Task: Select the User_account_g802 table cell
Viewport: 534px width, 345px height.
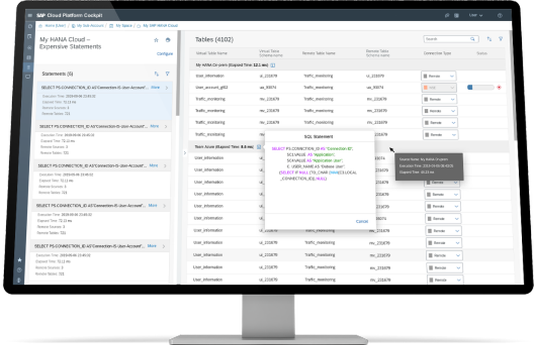Action: 212,87
